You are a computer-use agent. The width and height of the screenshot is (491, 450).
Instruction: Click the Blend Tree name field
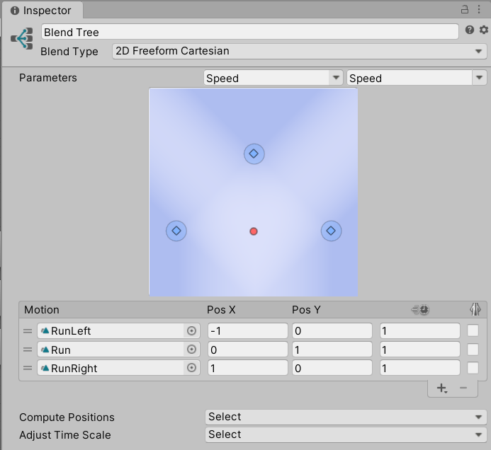pos(249,32)
